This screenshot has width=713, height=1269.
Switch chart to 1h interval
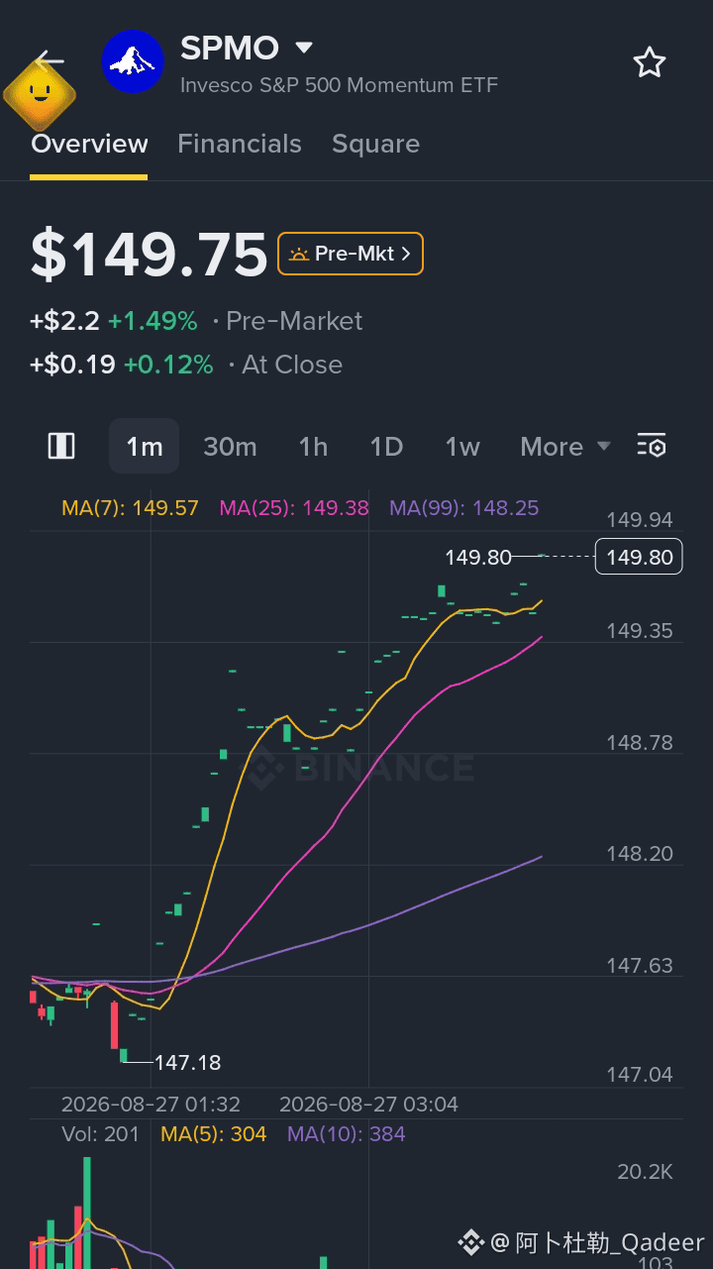click(x=313, y=447)
